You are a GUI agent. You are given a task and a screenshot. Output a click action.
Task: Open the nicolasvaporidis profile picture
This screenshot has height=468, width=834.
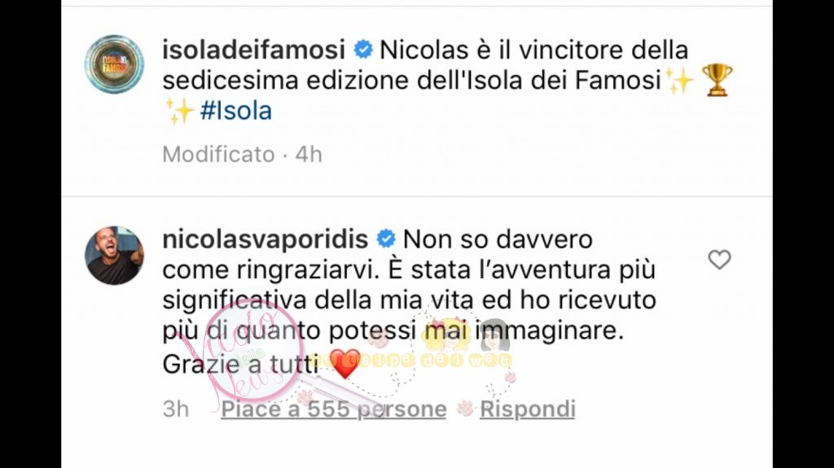114,256
